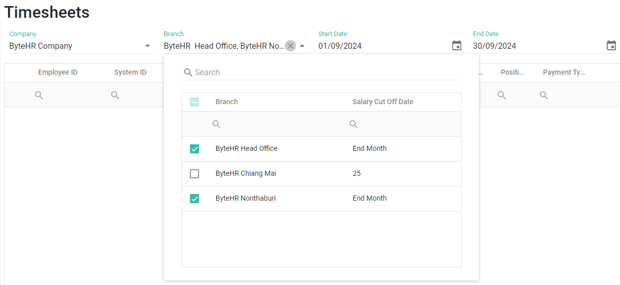Open the Start Date calendar picker
Image resolution: width=620 pixels, height=285 pixels.
pos(456,46)
